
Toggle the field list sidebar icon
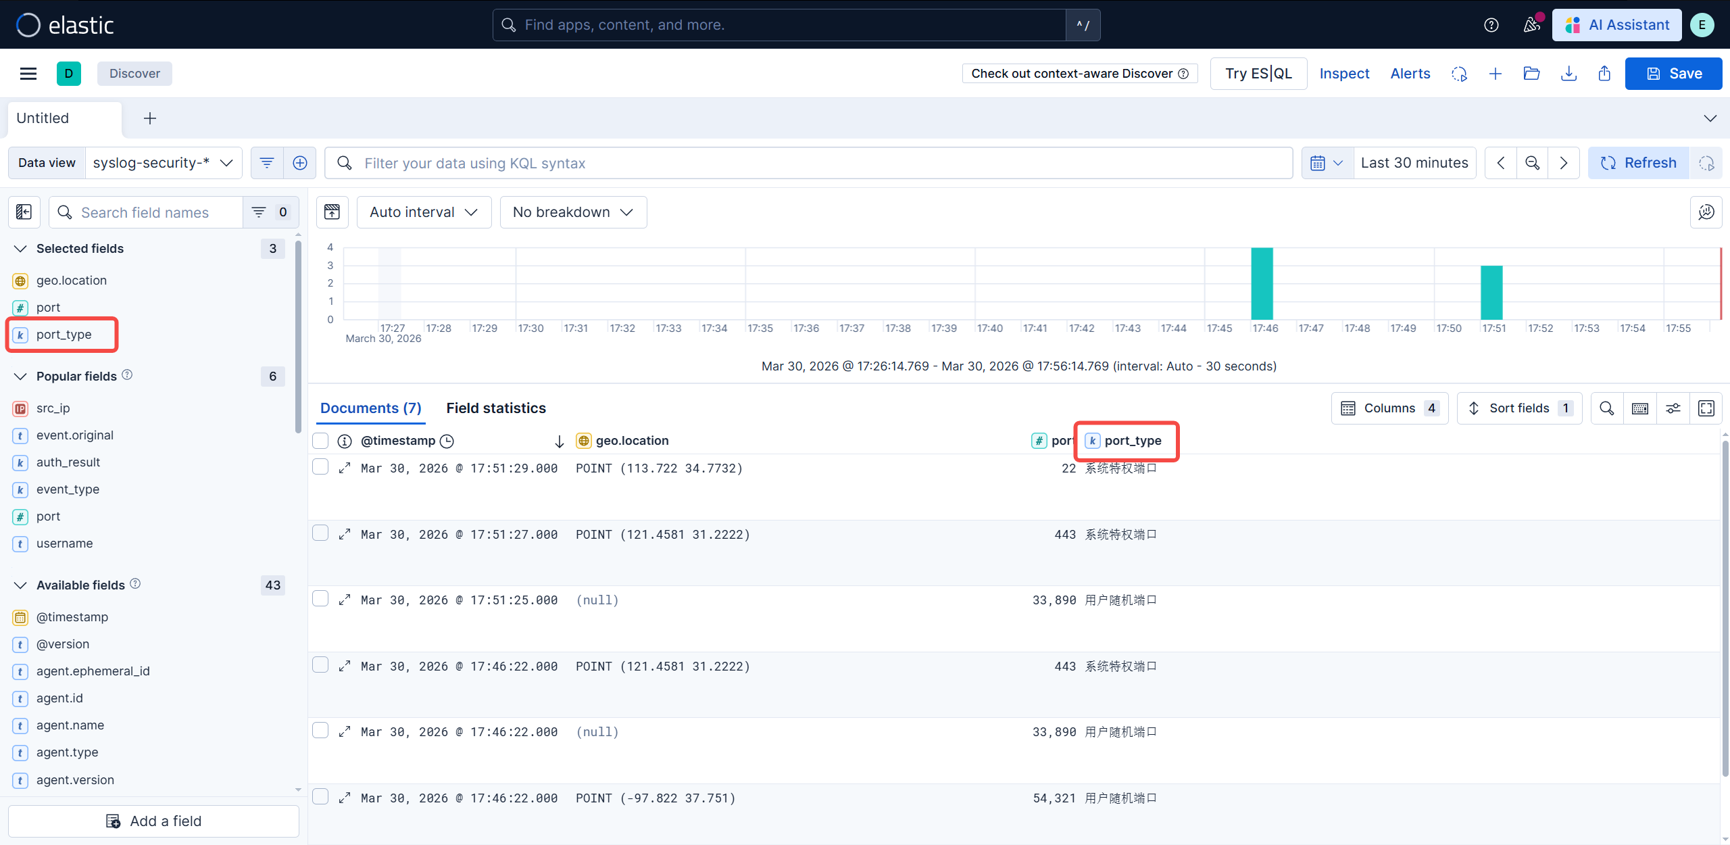(x=24, y=212)
